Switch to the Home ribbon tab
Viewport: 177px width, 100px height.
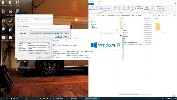96,4
